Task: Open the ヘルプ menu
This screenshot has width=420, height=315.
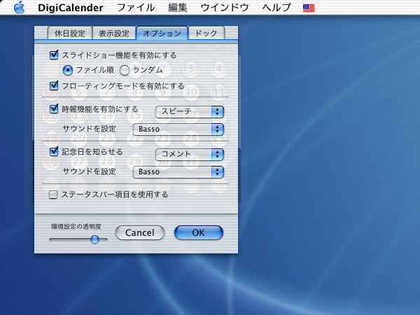Action: point(276,8)
